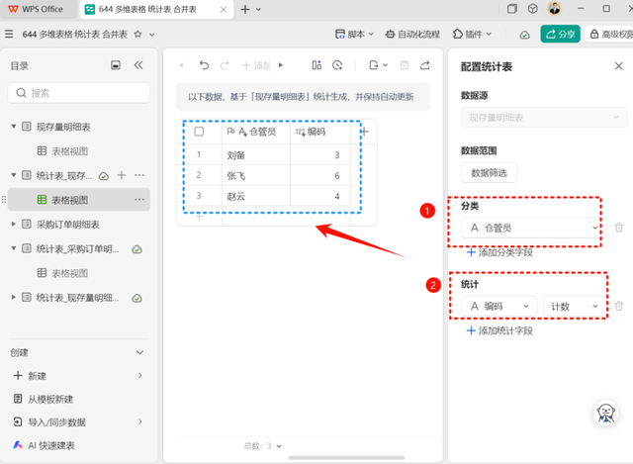633x464 pixels.
Task: Toggle the select-all checkbox in table header
Action: click(199, 132)
